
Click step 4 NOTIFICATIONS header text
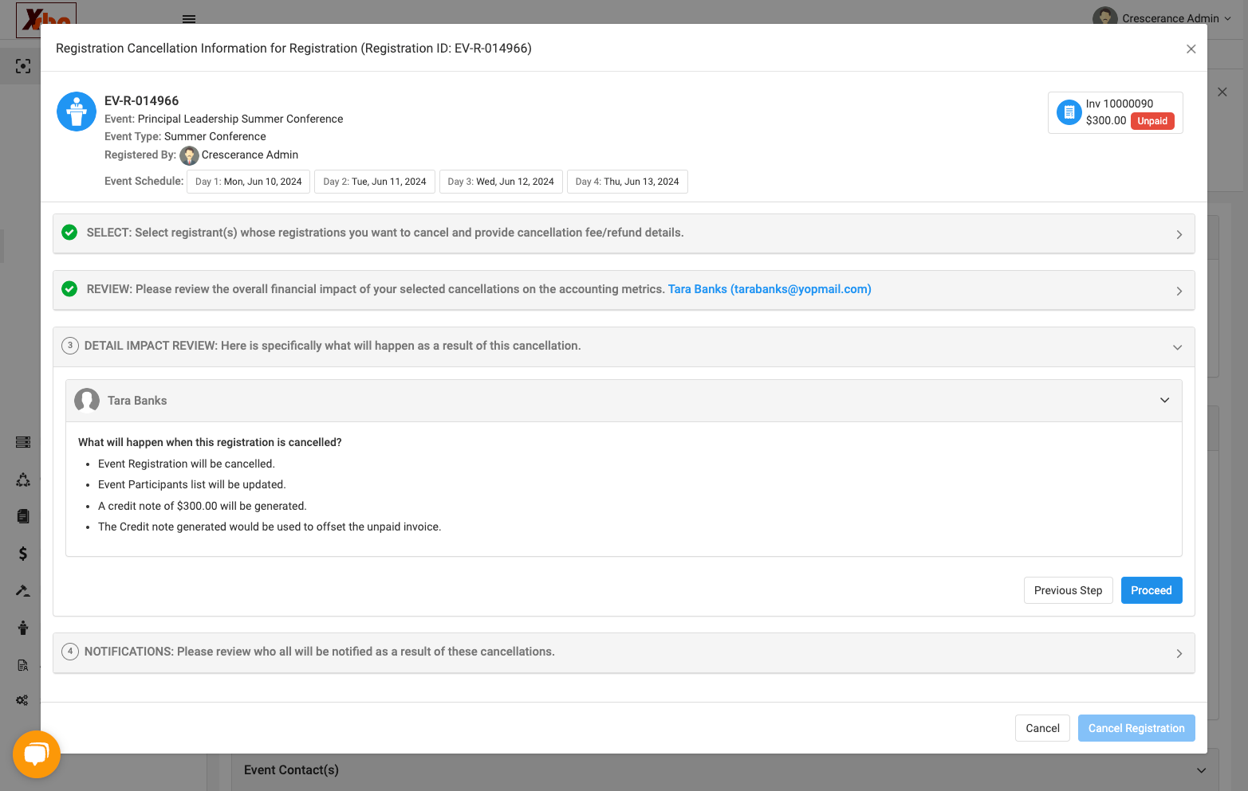click(x=320, y=652)
